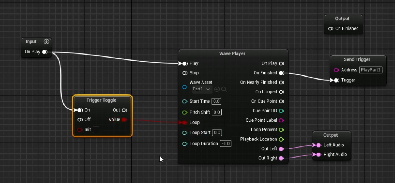This screenshot has height=183, width=395.
Task: Open the Part1 wave asset dropdown
Action: pos(202,89)
